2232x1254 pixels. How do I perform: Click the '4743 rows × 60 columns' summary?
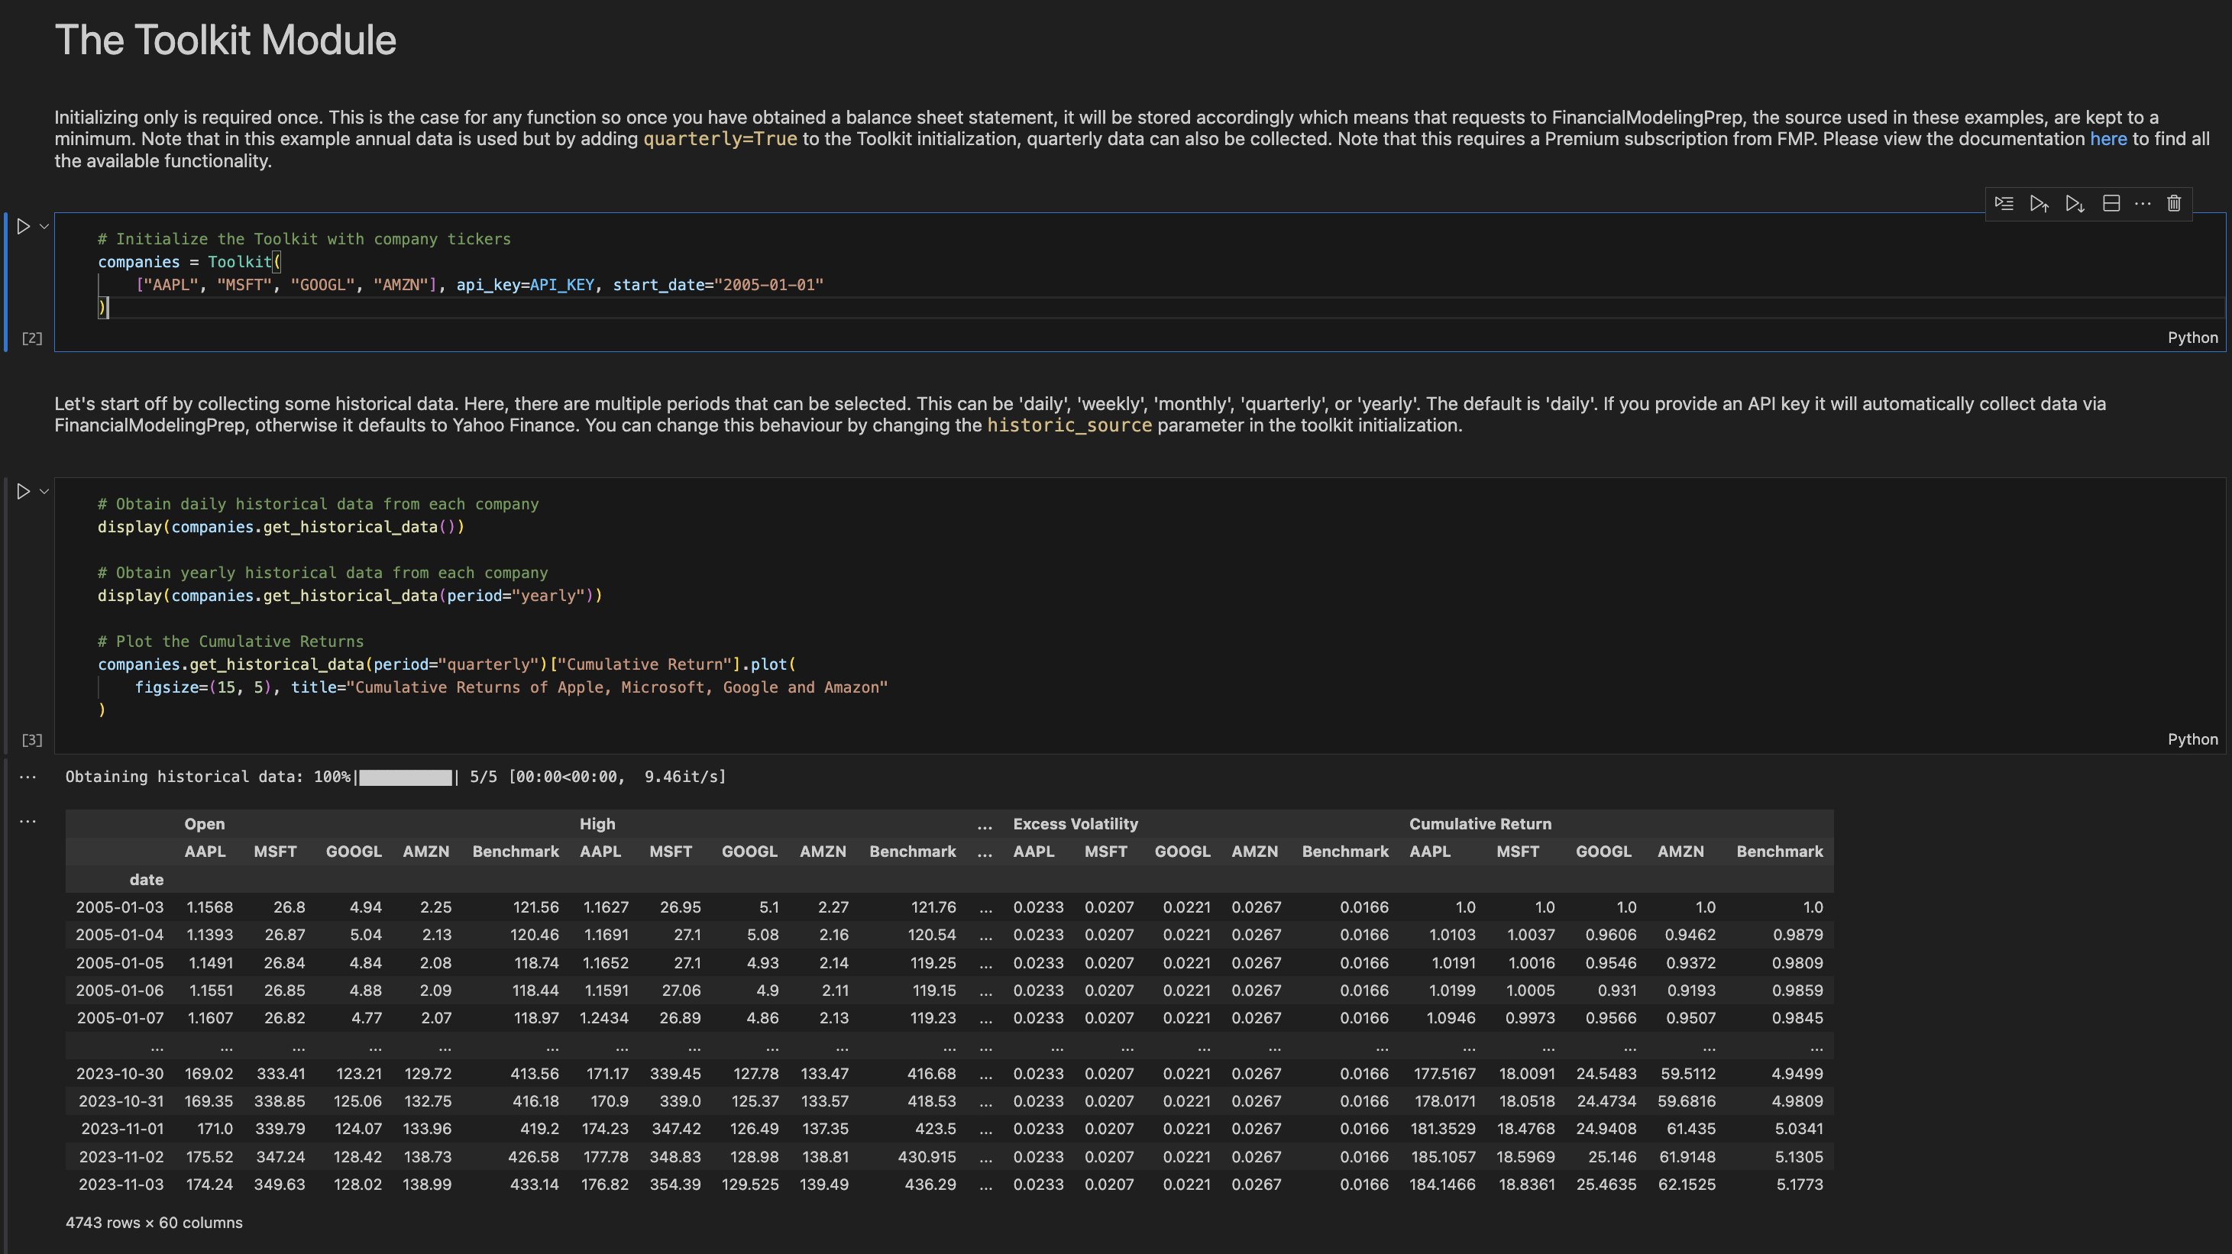point(154,1223)
